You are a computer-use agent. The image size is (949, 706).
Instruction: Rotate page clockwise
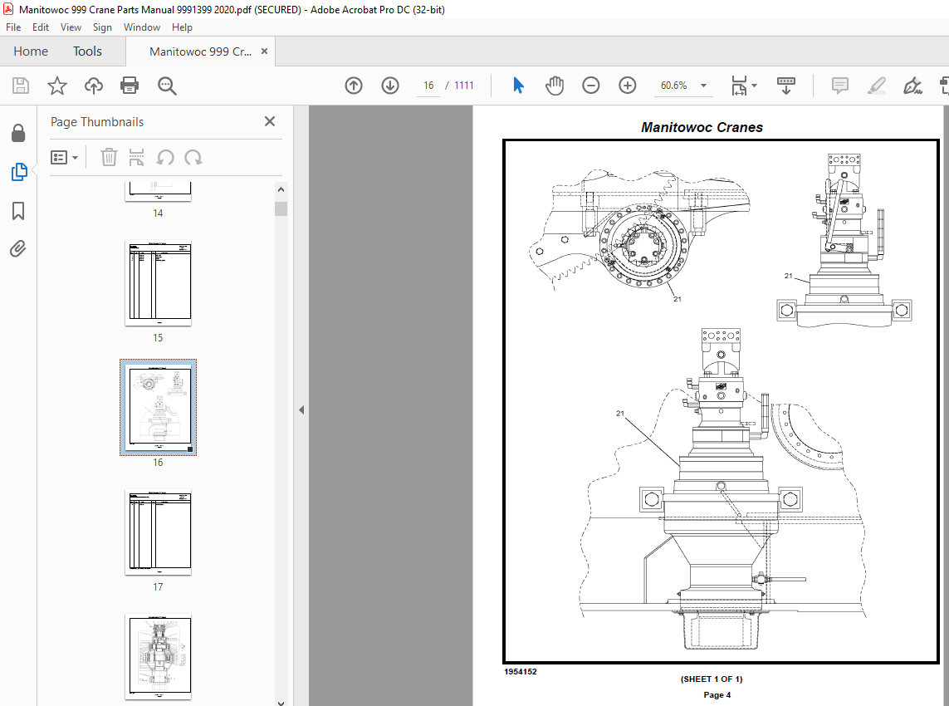click(193, 158)
